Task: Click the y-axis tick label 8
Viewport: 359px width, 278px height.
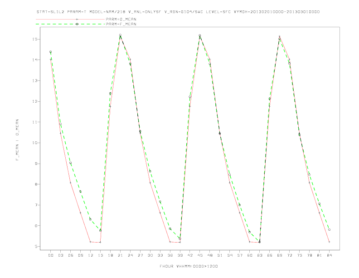Action: coord(36,184)
